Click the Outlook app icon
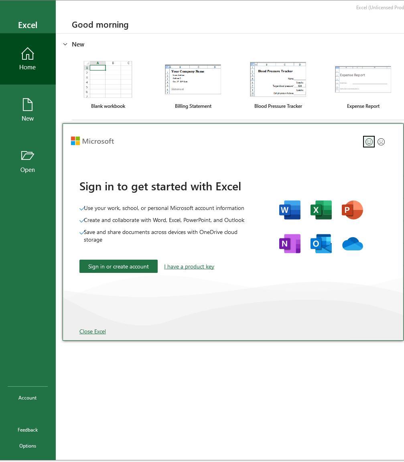 click(321, 244)
